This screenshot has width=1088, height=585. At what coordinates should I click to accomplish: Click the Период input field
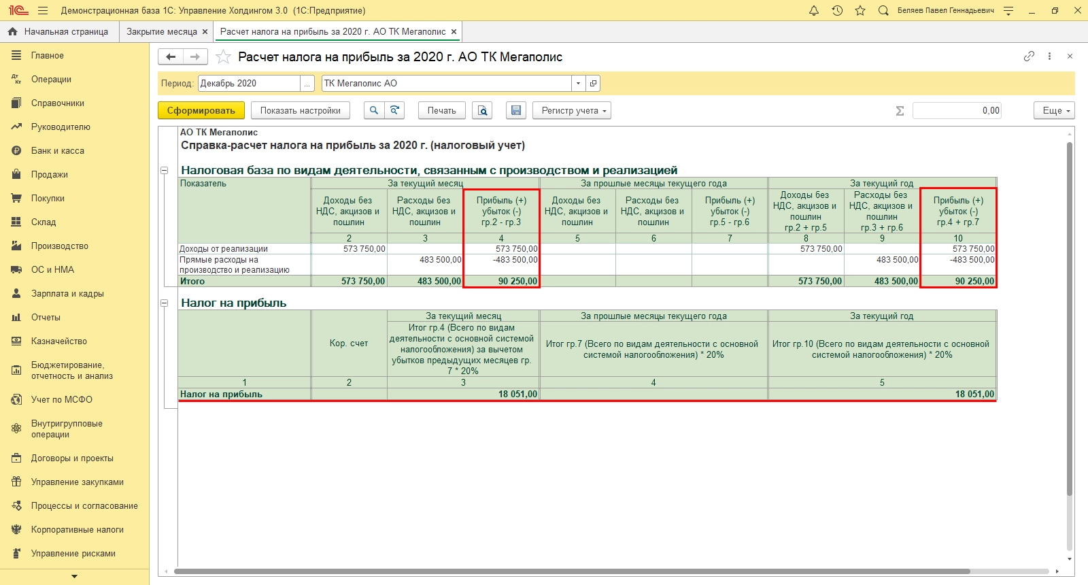249,83
